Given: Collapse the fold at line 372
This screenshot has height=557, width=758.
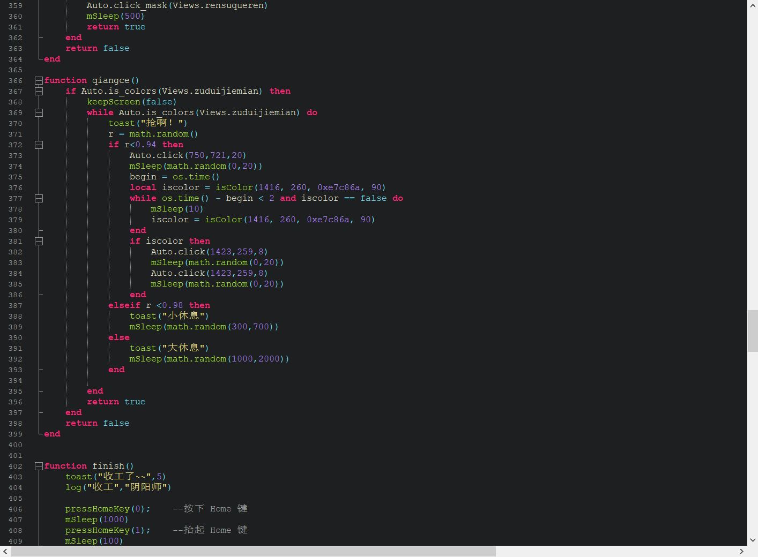Looking at the screenshot, I should (39, 145).
